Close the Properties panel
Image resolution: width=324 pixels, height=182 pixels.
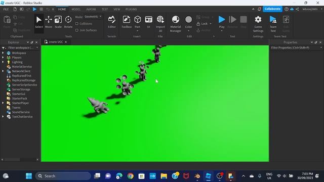pyautogui.click(x=320, y=42)
